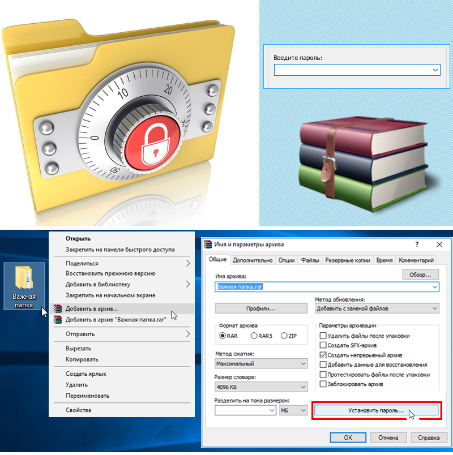
Task: Click the help question mark in dialog title
Action: point(417,244)
